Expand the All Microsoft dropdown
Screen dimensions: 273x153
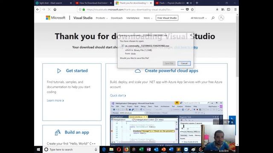click(x=199, y=18)
